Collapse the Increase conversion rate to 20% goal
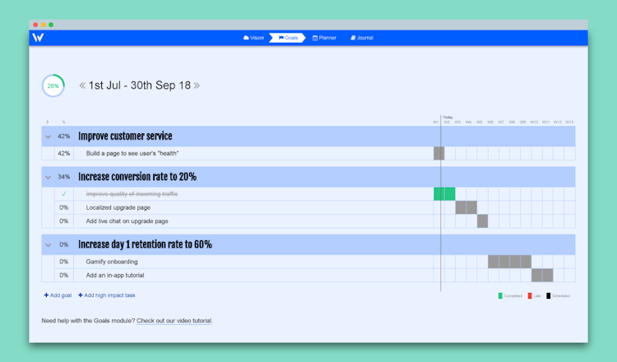Screen dimensions: 617x362 48,177
